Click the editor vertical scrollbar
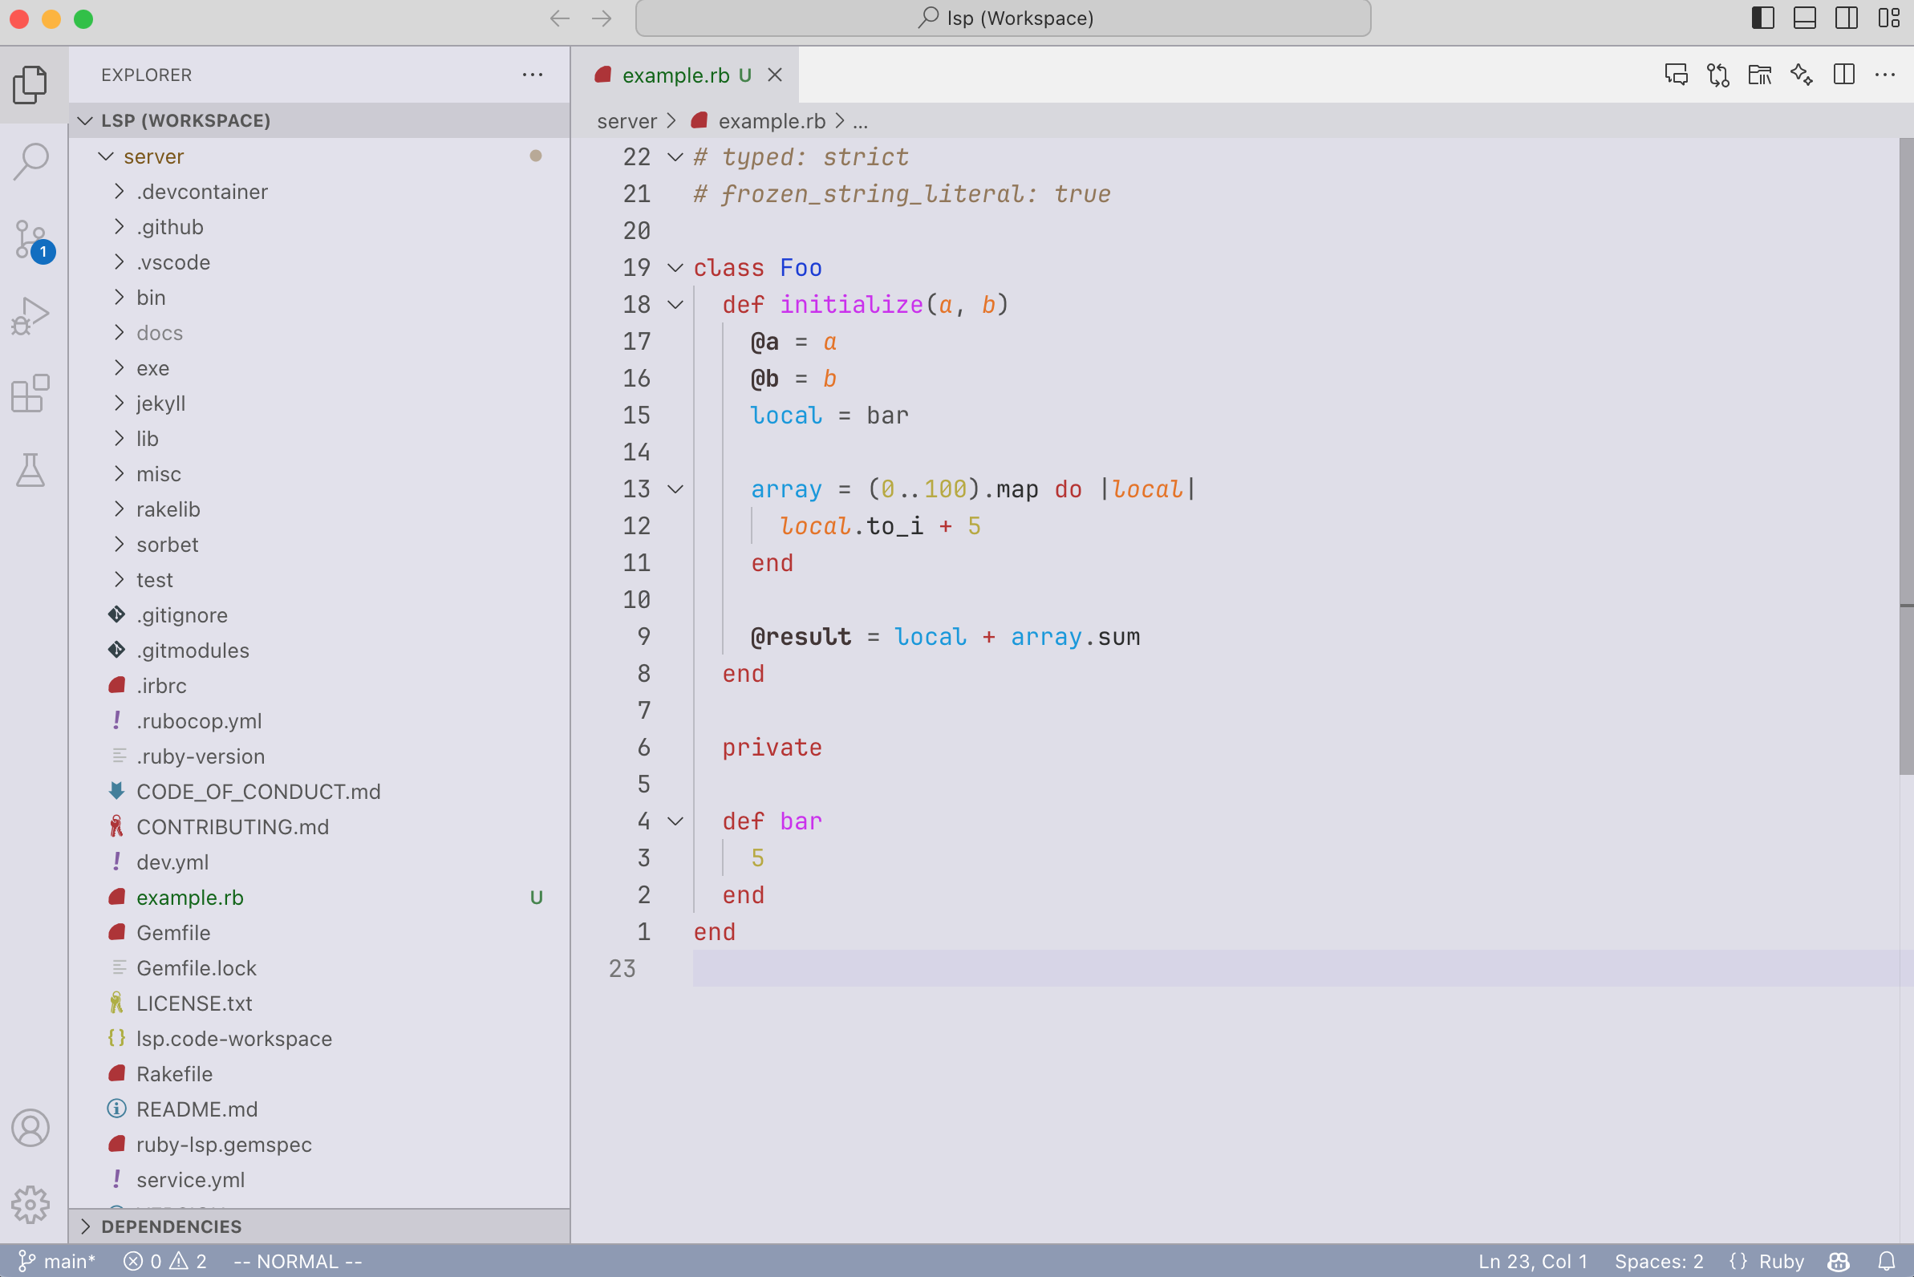Screen dimensions: 1914x1277 pyautogui.click(x=1906, y=456)
